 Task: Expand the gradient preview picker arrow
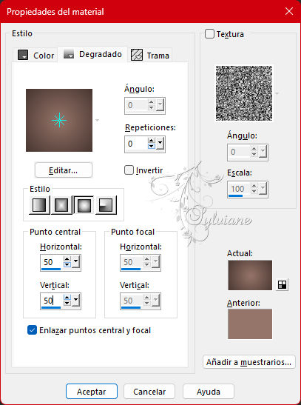[x=97, y=120]
